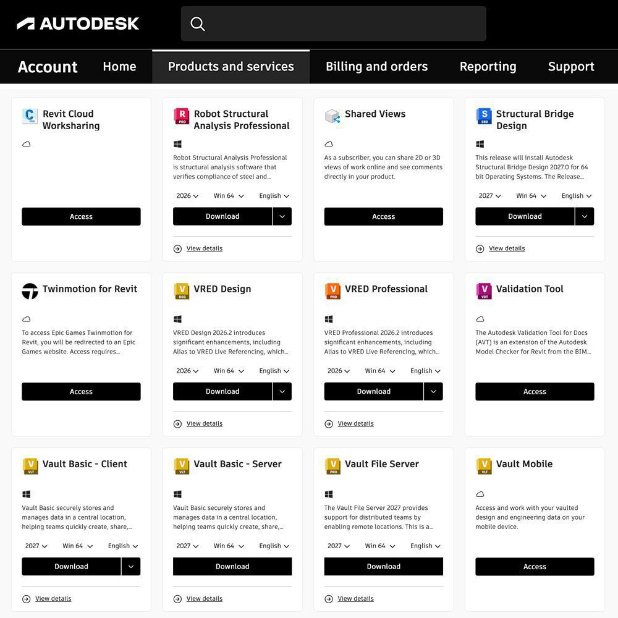Click the Shared Views product icon
Screen dimensions: 618x618
coord(332,116)
